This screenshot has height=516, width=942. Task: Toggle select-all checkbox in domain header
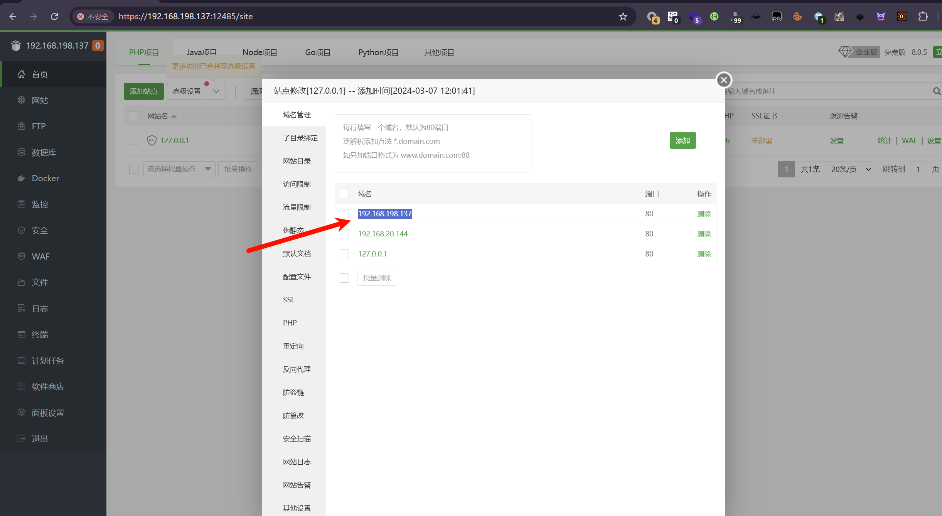(344, 194)
